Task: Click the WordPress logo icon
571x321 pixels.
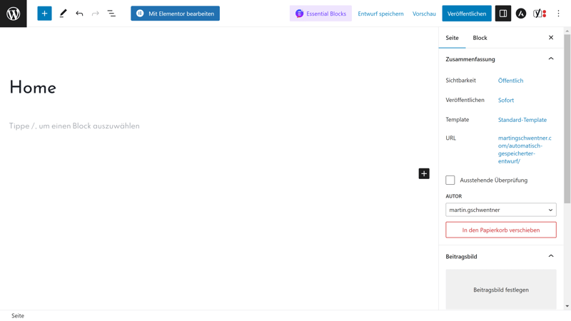Action: [x=13, y=14]
